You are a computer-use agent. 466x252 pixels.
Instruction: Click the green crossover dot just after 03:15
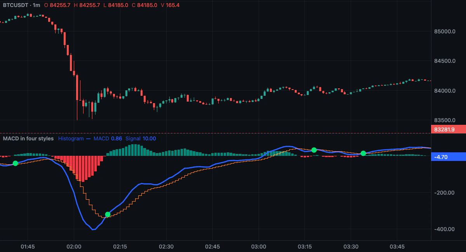click(314, 150)
